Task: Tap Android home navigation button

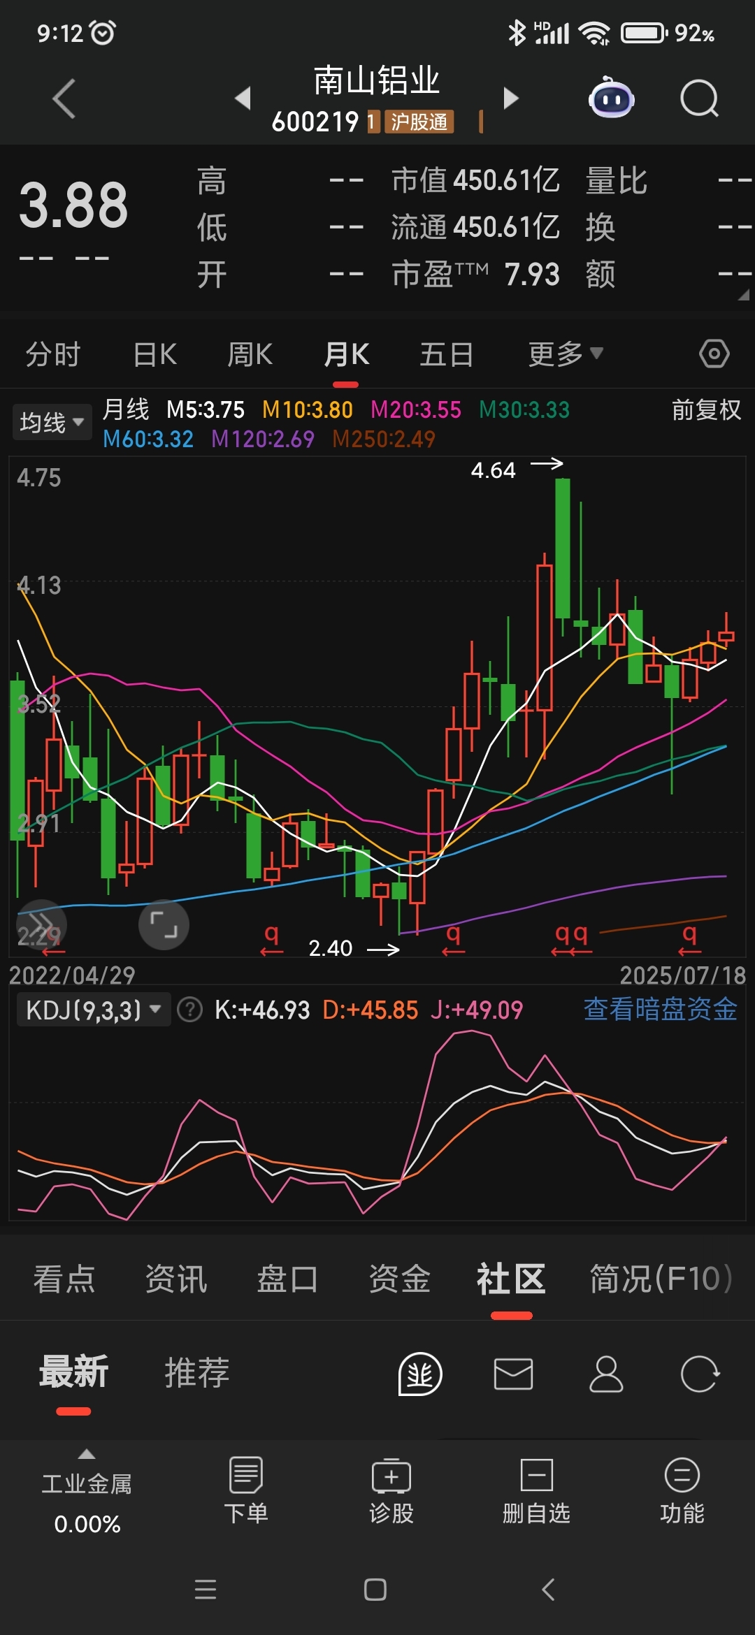Action: click(x=375, y=1590)
